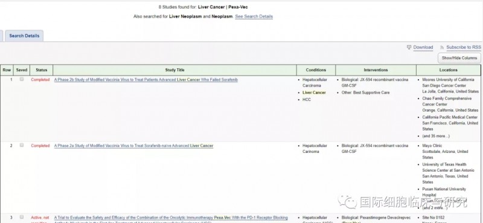Click the RSS feed icon
The width and height of the screenshot is (483, 223).
(x=442, y=48)
